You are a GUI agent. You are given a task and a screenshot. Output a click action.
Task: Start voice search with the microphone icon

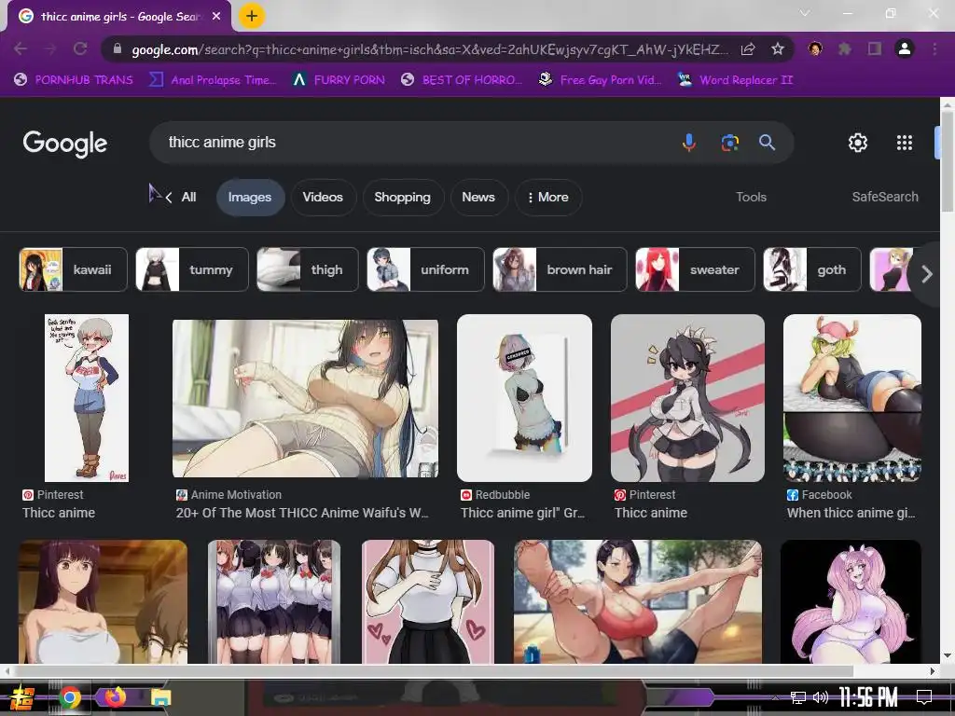point(689,143)
